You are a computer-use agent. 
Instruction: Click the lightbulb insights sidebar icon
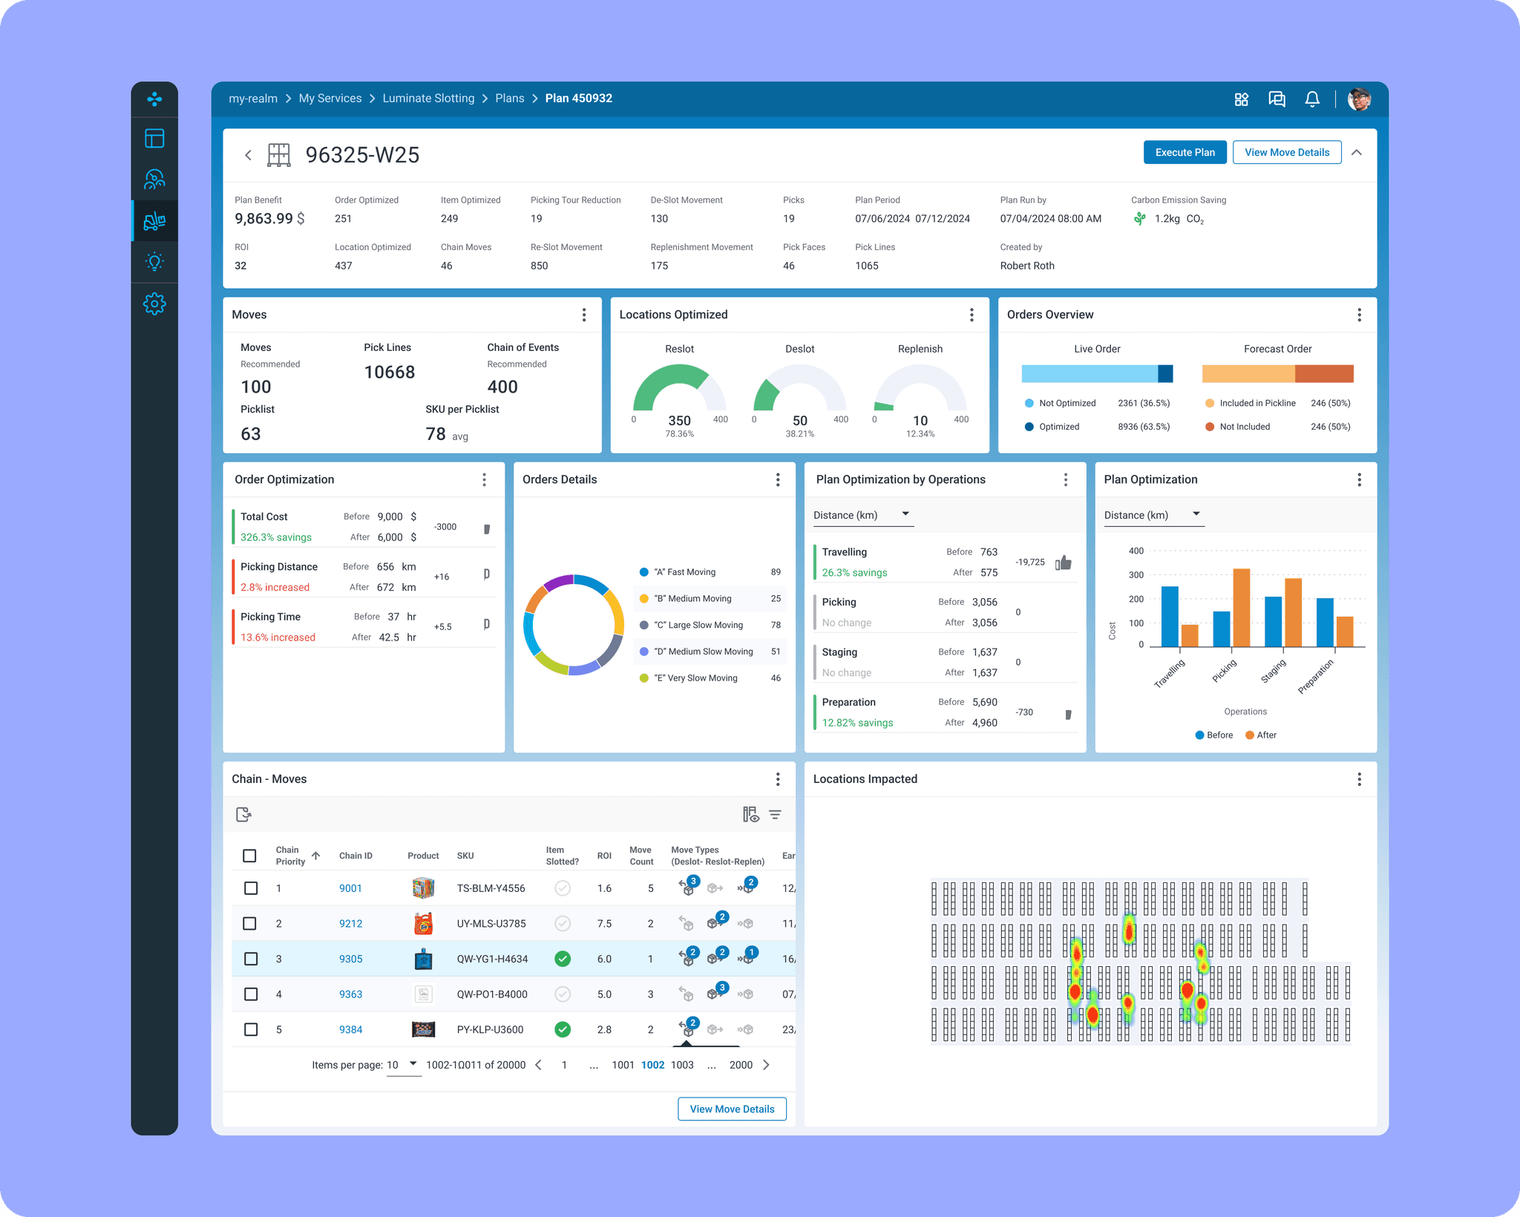click(x=154, y=262)
